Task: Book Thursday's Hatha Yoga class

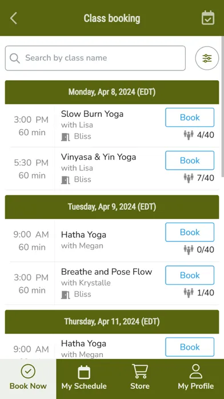Action: (x=190, y=347)
